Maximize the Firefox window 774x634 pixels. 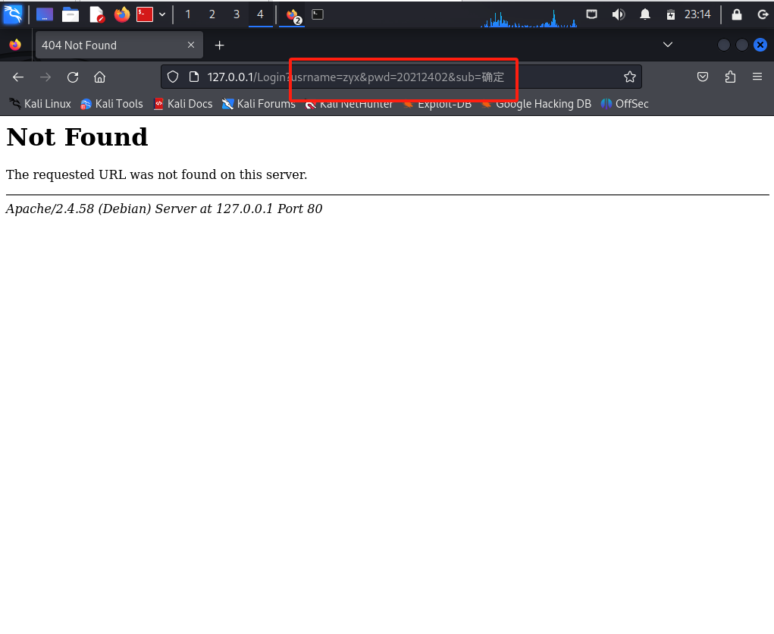coord(742,45)
